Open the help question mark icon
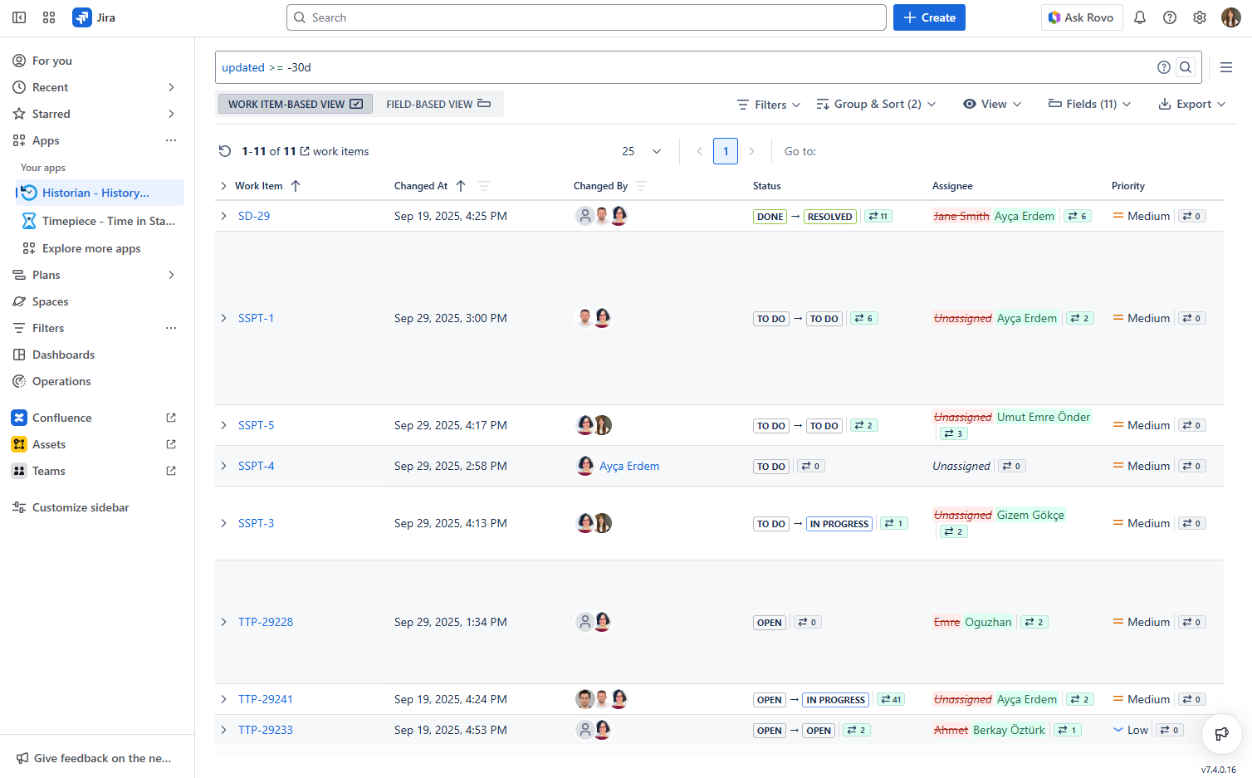1252x778 pixels. (1170, 17)
